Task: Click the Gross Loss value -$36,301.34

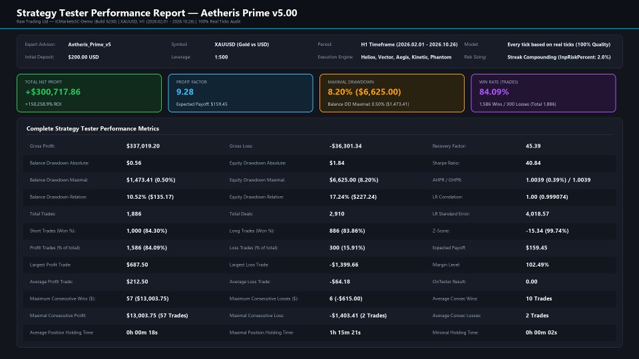Action: [345, 146]
